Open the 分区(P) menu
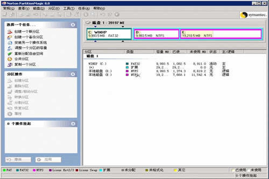This screenshot has height=179, width=269. click(52, 9)
